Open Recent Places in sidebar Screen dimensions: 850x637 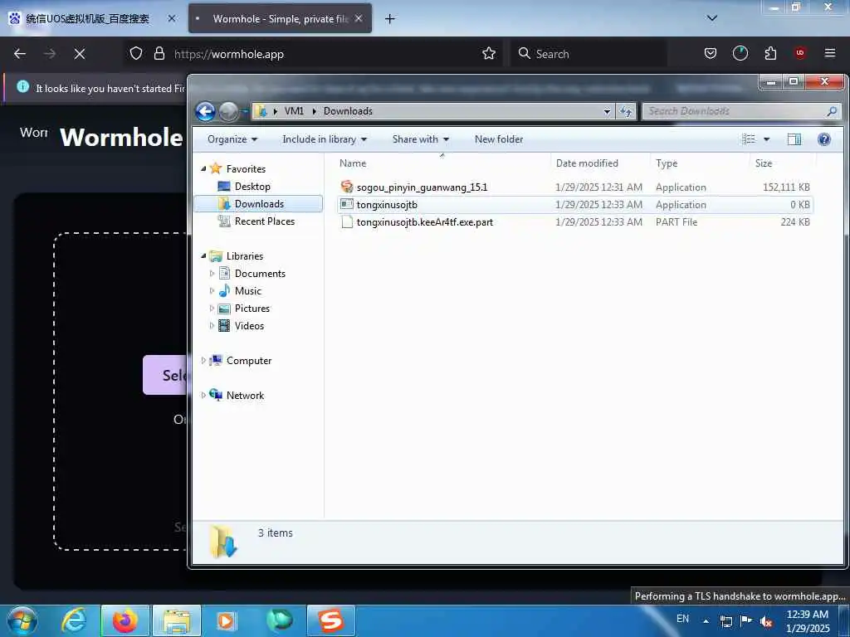tap(264, 221)
